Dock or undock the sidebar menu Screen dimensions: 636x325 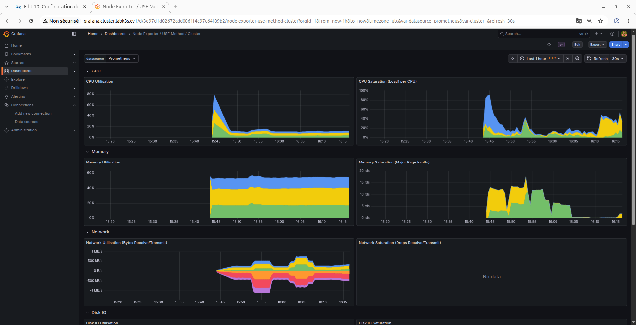click(74, 34)
